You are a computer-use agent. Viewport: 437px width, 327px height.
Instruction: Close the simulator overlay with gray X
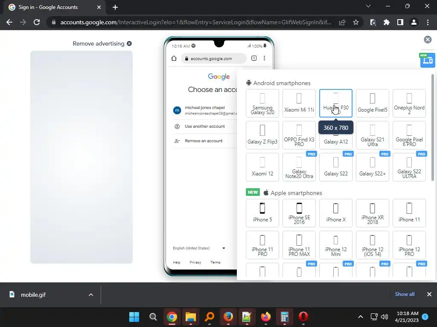click(x=428, y=40)
